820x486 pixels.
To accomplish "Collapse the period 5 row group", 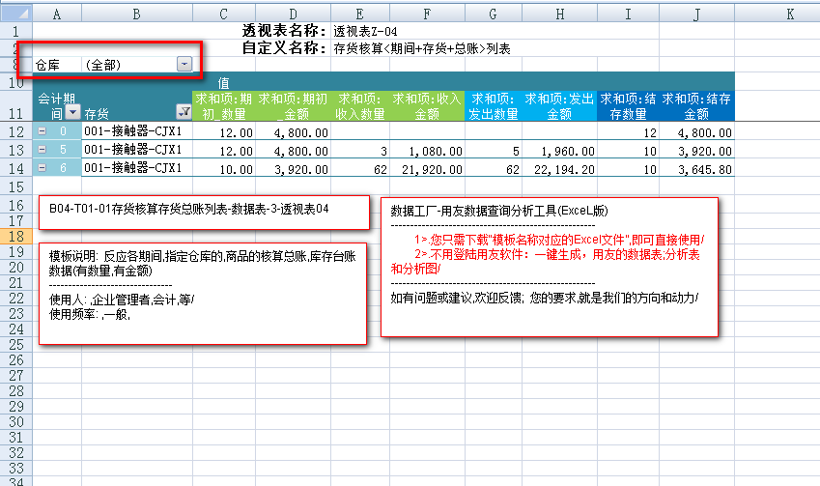I will 42,150.
